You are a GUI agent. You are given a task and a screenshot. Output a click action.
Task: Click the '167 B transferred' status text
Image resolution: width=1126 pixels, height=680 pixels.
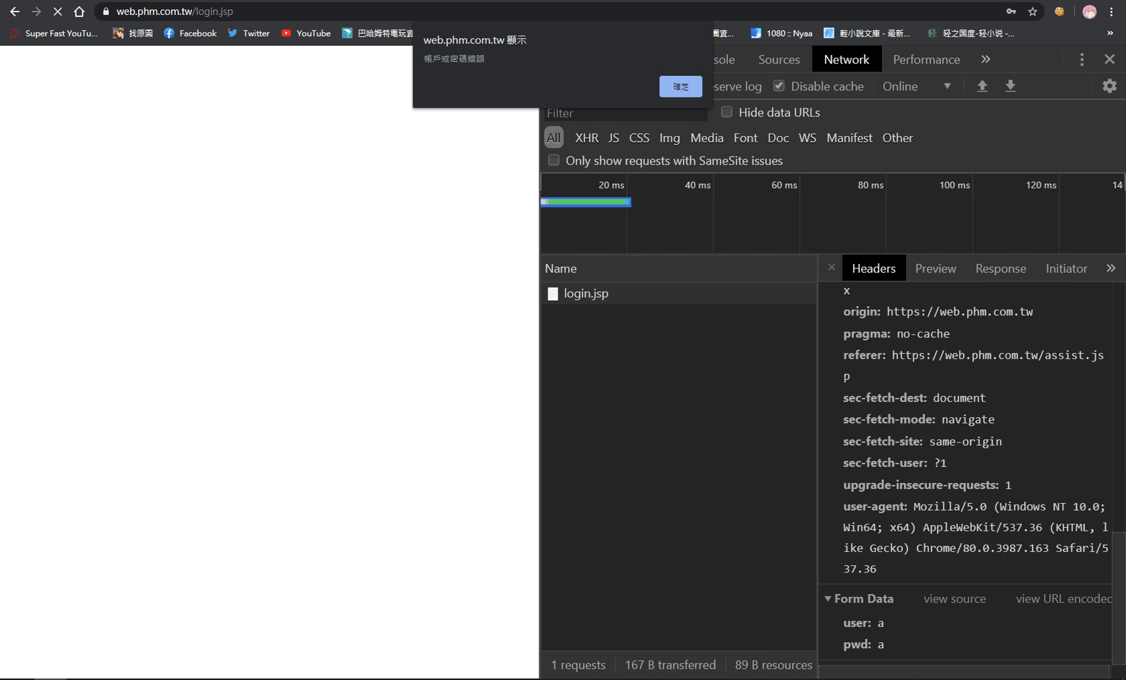pos(670,665)
